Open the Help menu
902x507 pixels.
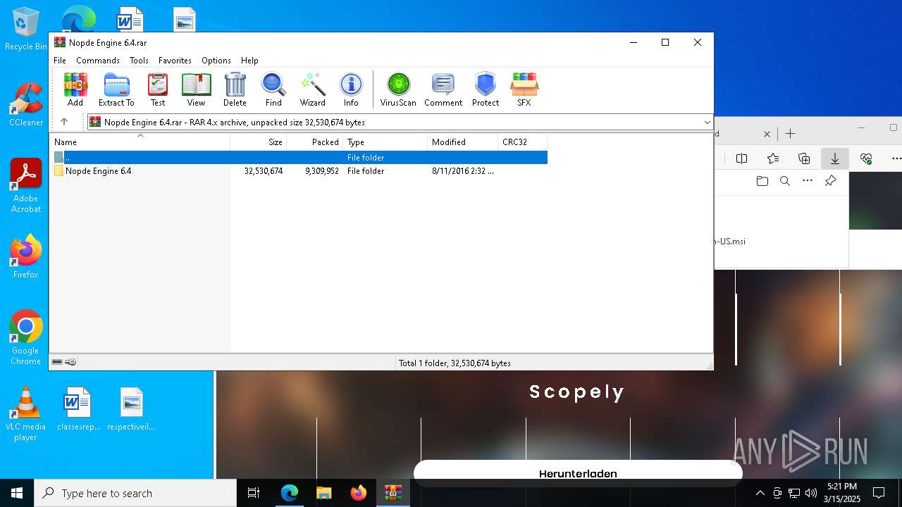pyautogui.click(x=249, y=61)
